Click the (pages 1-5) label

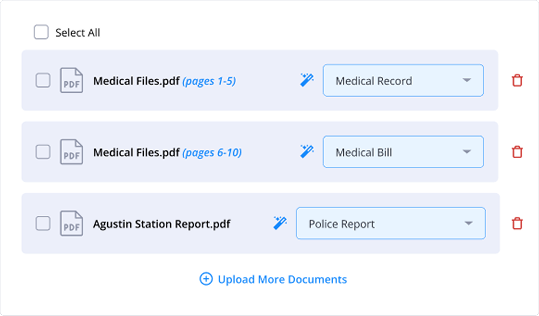(x=209, y=81)
